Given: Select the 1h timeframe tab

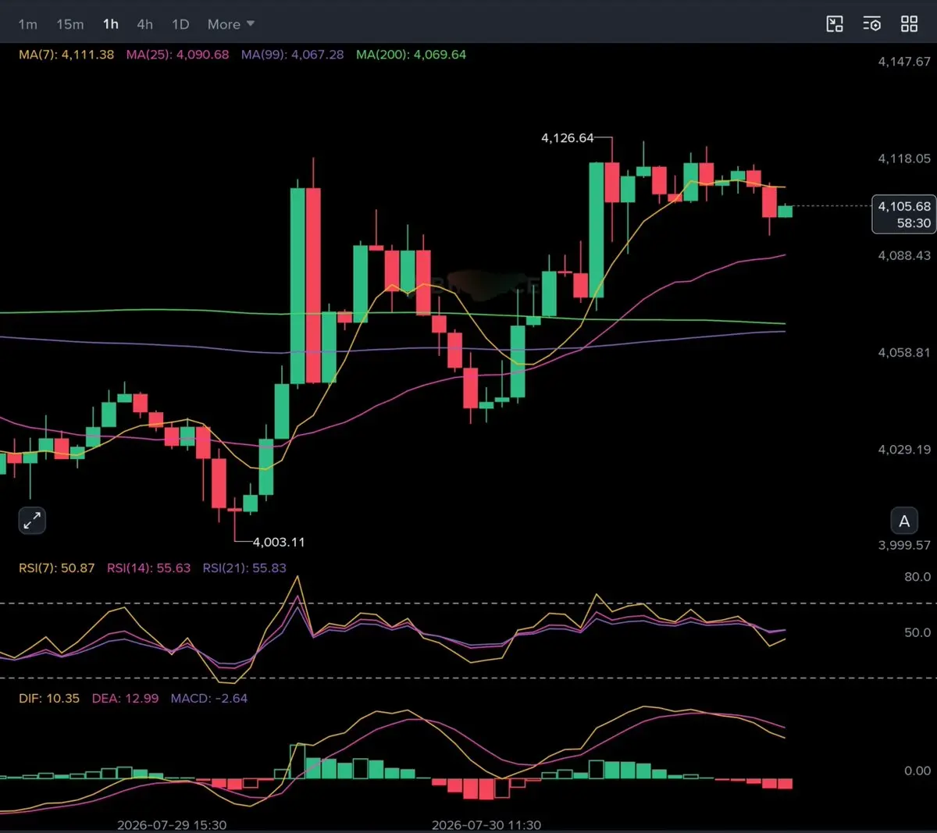Looking at the screenshot, I should (x=111, y=24).
